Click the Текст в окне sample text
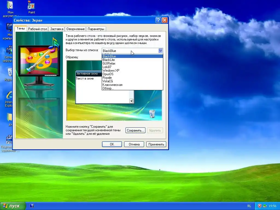The width and height of the screenshot is (280, 210). click(x=85, y=78)
